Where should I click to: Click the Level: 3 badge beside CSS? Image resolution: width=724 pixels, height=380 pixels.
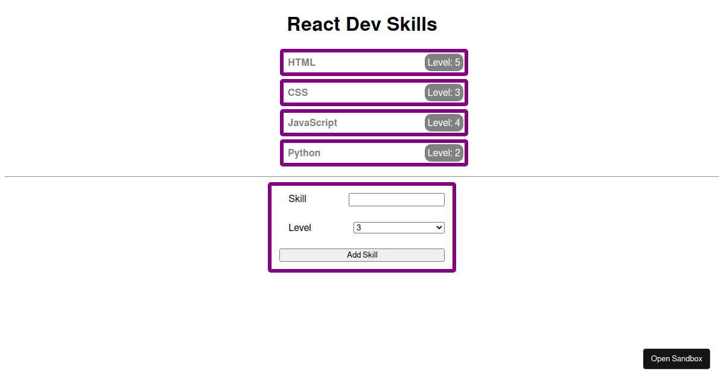443,92
